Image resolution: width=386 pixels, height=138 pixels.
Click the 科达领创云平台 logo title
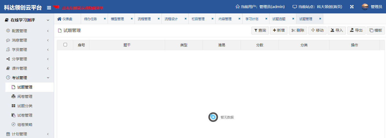pos(23,8)
